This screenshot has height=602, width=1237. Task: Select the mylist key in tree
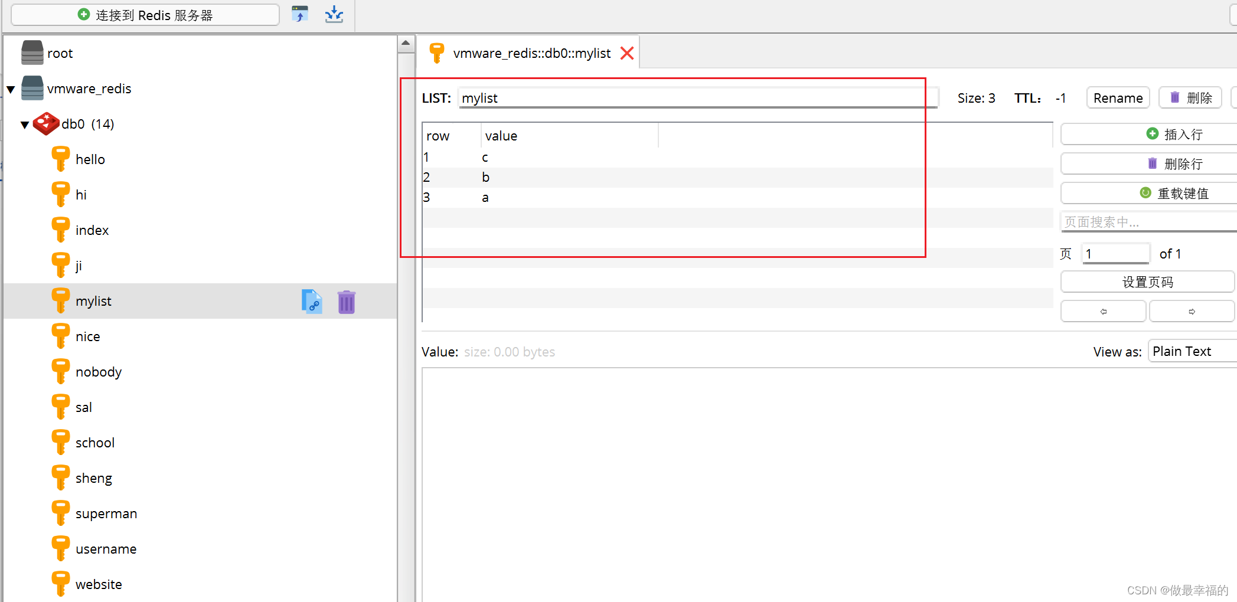(200, 301)
